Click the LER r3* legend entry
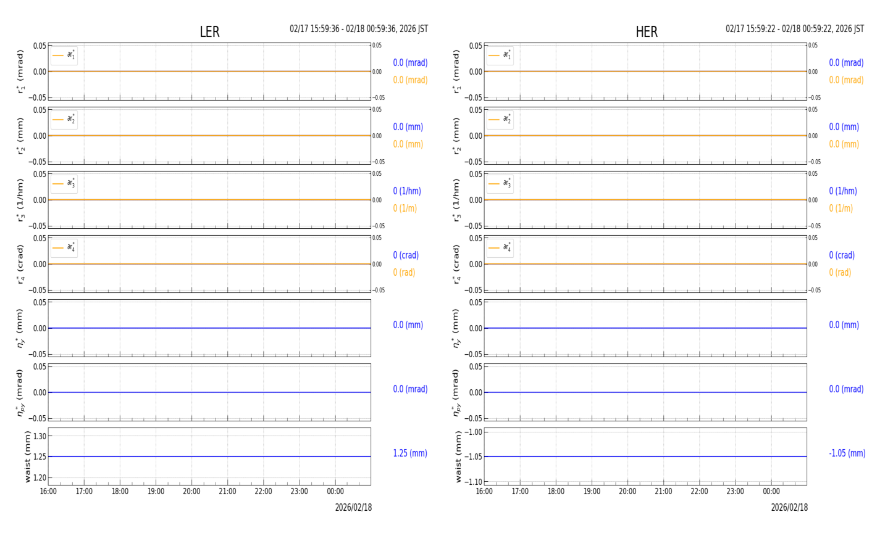Screen dimensions: 872x533 tap(64, 184)
